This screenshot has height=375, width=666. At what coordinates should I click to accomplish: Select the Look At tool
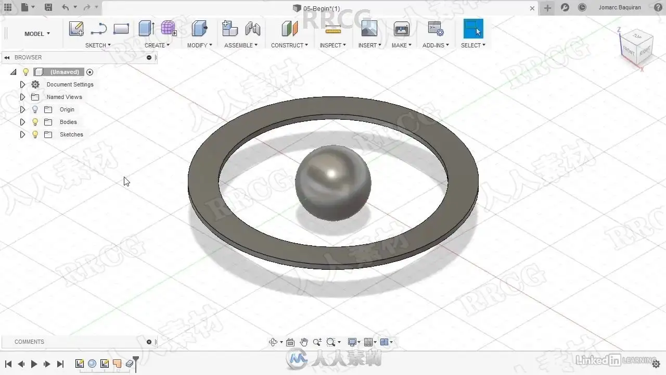click(x=290, y=342)
